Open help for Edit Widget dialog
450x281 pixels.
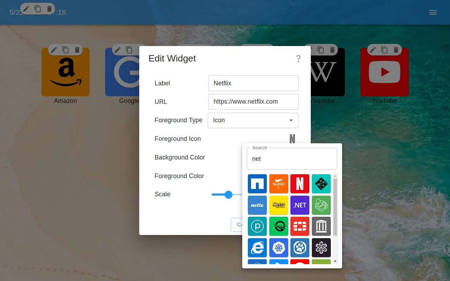point(298,59)
